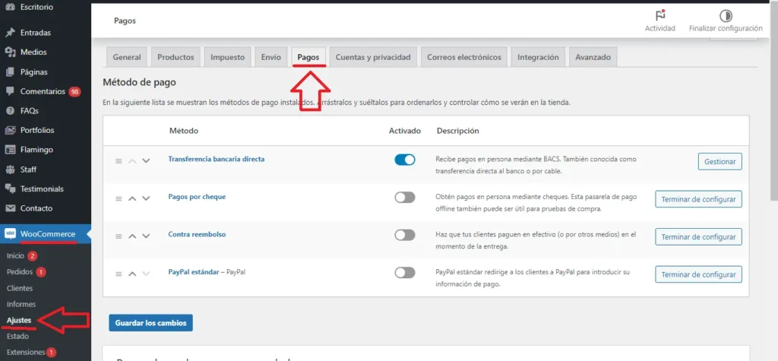The width and height of the screenshot is (778, 361).
Task: Move Transferencia bancaria directa down
Action: click(x=146, y=161)
